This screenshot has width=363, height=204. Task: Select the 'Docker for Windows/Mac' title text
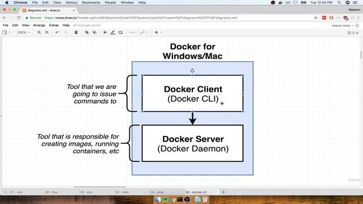point(193,51)
